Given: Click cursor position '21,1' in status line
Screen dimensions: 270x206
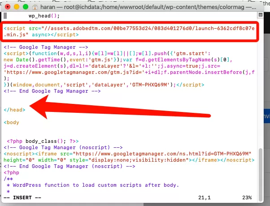Looking at the screenshot, I should coord(205,197).
